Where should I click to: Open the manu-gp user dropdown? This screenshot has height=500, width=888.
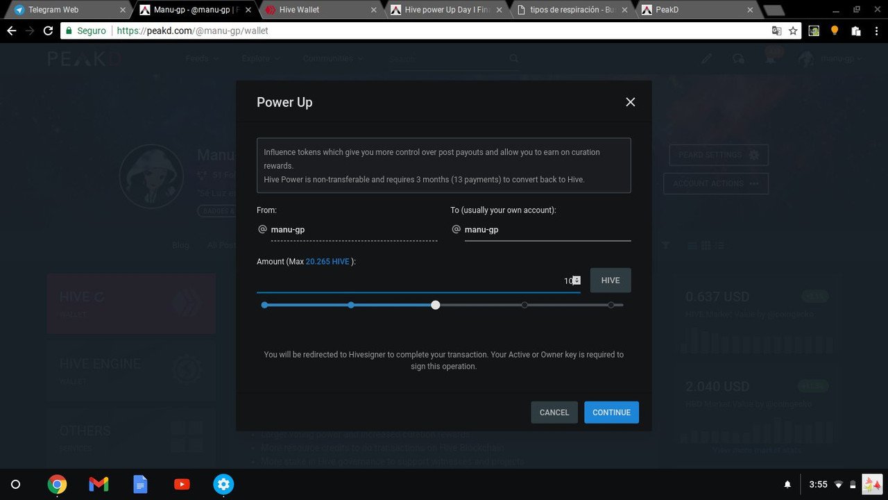(830, 59)
